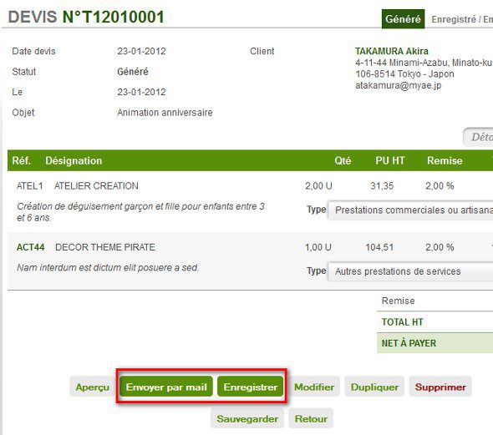493x435 pixels.
Task: Delete the quote with Supprimer
Action: pyautogui.click(x=440, y=387)
